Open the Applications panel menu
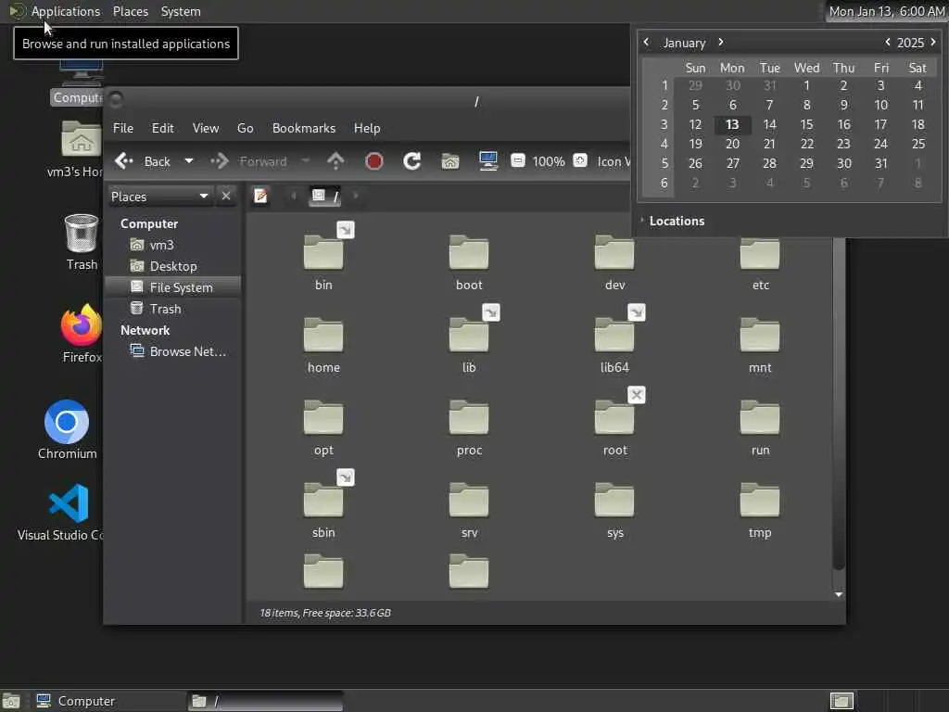The image size is (949, 712). pos(66,11)
